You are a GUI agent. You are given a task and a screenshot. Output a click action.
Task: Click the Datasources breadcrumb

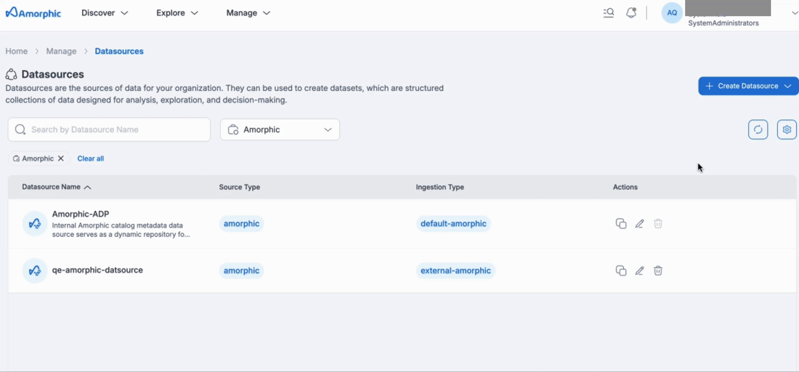pos(119,51)
